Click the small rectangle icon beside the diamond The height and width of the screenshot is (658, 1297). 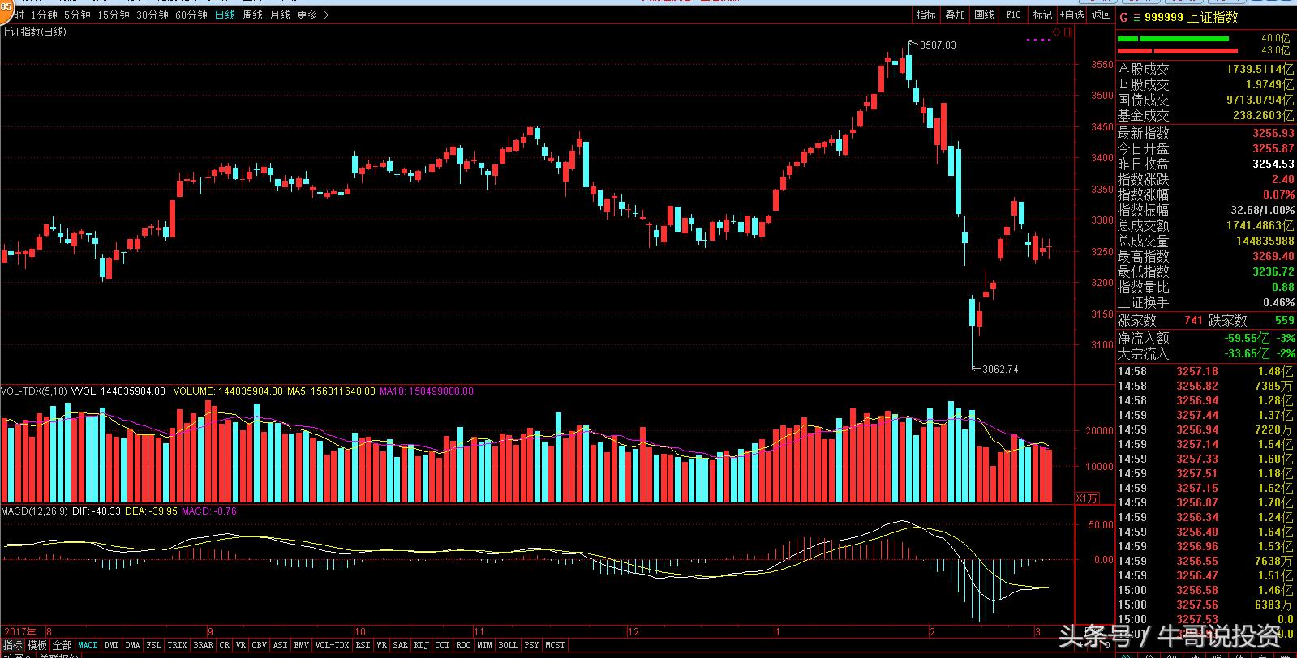coord(1068,32)
